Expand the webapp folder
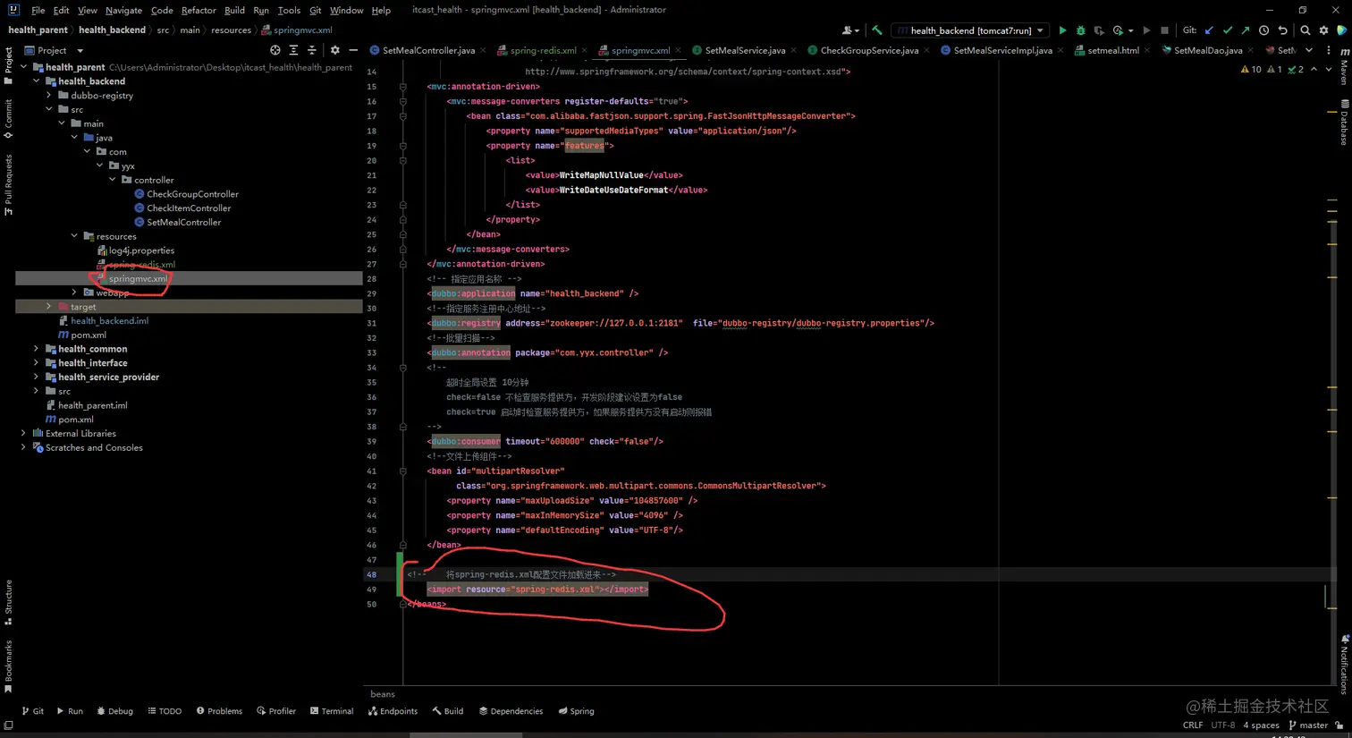 74,293
